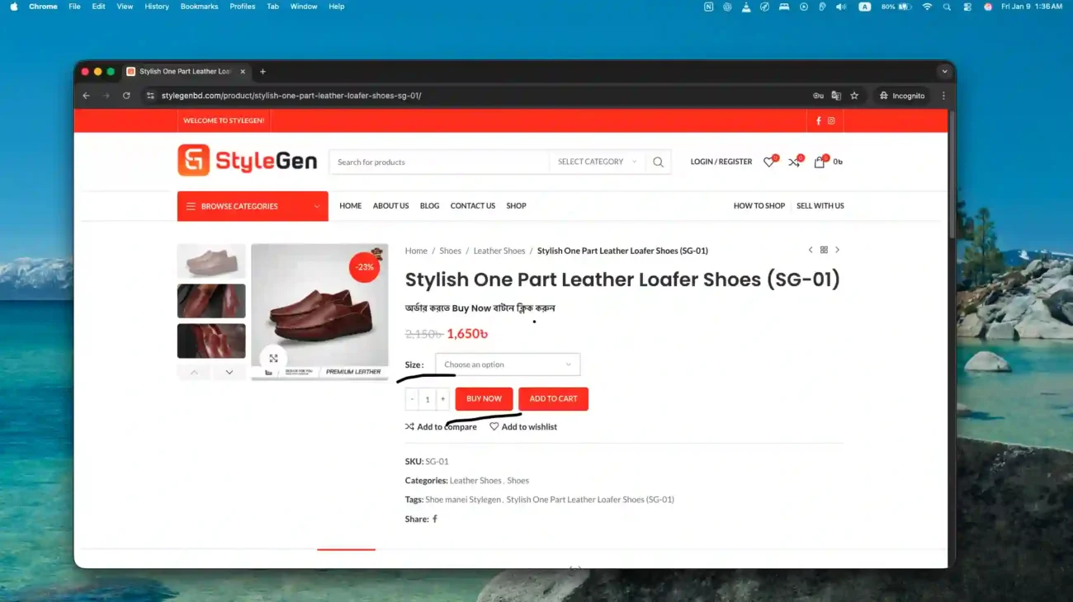This screenshot has height=602, width=1073.
Task: Open the shopping cart icon
Action: 819,162
